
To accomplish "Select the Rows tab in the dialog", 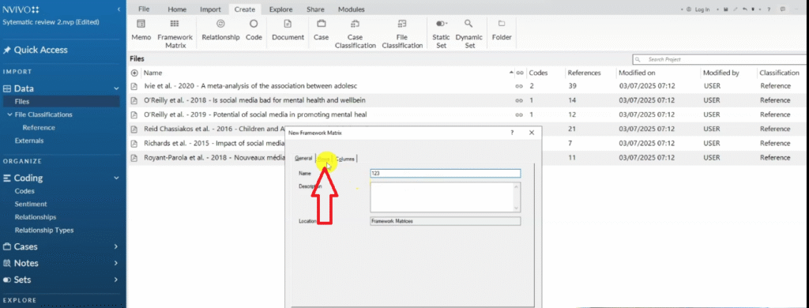I will click(x=323, y=159).
